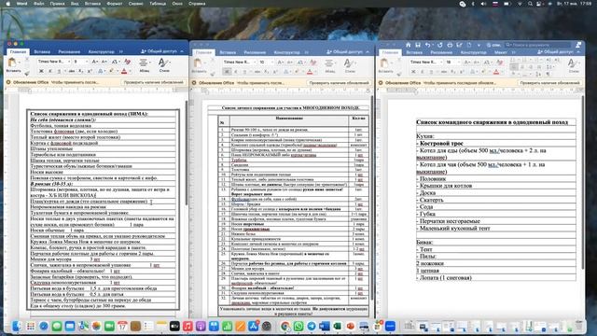This screenshot has width=597, height=336.
Task: Click Общий доступ in the middle window
Action: click(x=346, y=51)
